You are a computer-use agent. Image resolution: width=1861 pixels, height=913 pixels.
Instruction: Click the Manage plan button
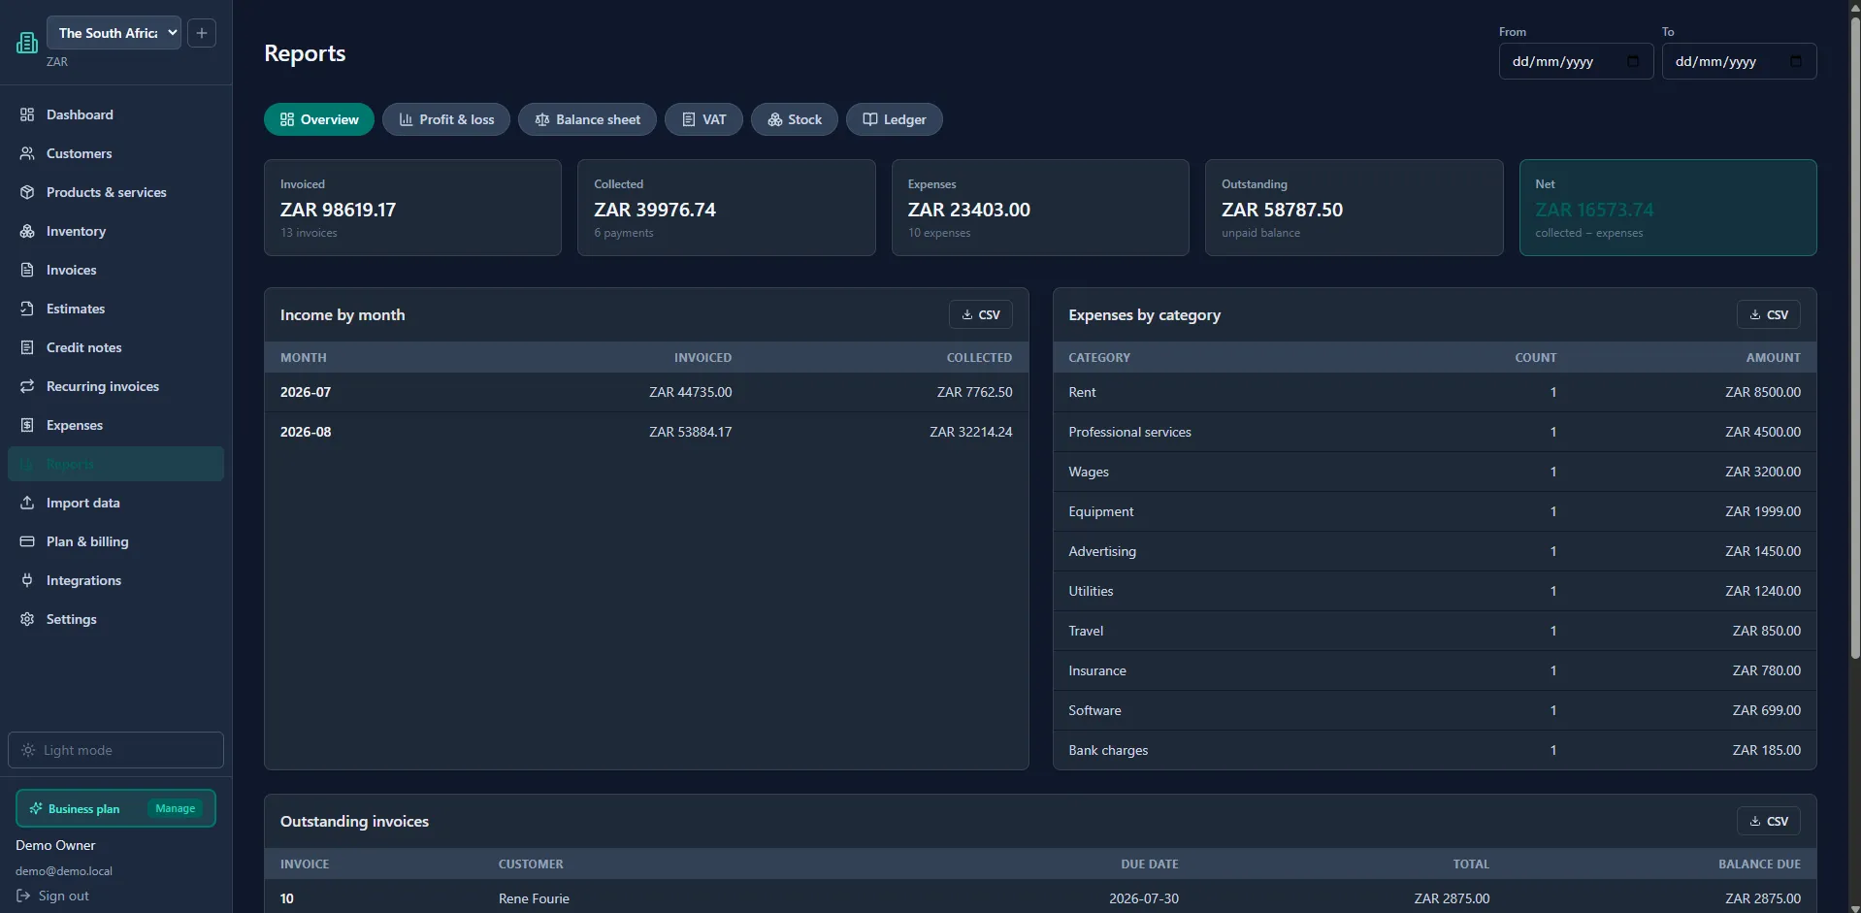[176, 808]
